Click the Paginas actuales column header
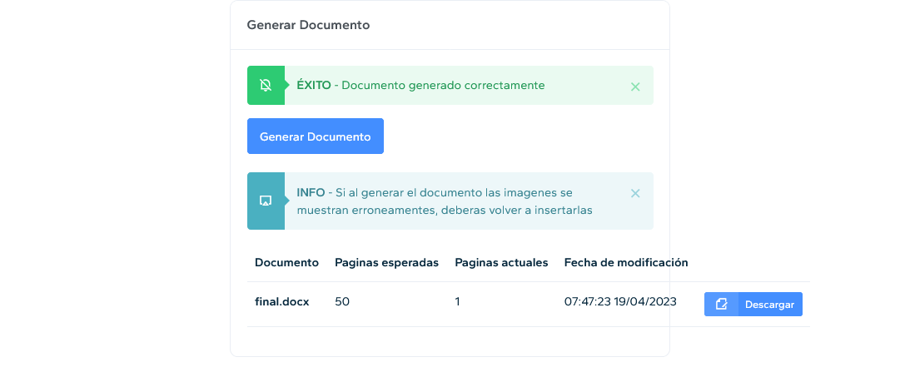 click(x=501, y=262)
